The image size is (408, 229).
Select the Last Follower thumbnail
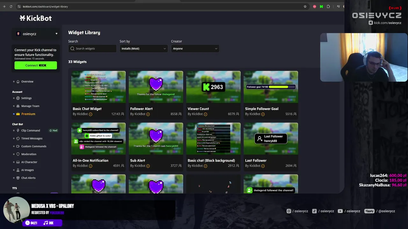(x=271, y=139)
